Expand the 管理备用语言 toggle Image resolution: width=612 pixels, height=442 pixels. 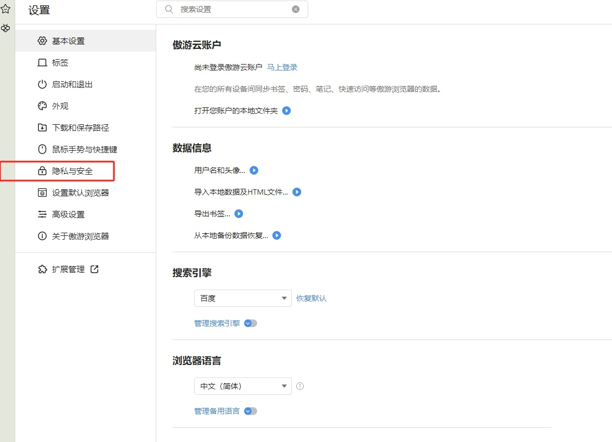tap(251, 411)
